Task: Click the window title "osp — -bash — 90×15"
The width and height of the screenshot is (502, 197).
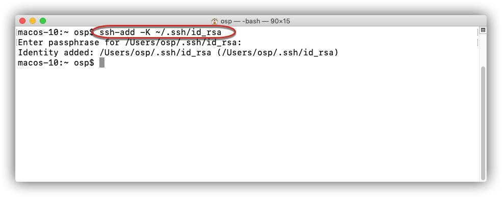Action: [255, 21]
